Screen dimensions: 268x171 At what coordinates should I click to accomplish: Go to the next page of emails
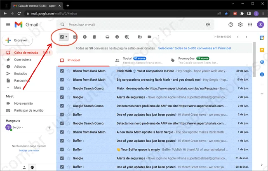point(246,37)
